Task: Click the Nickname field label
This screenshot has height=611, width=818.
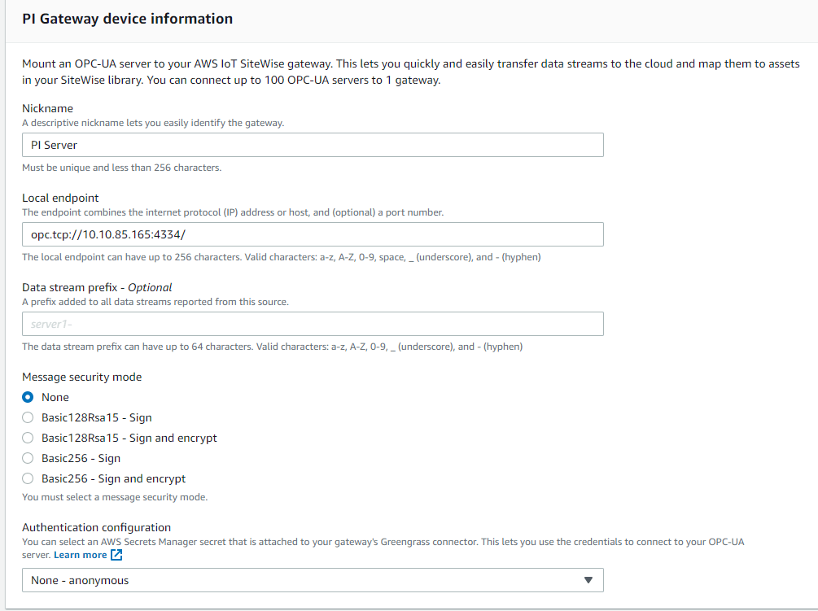Action: [47, 108]
